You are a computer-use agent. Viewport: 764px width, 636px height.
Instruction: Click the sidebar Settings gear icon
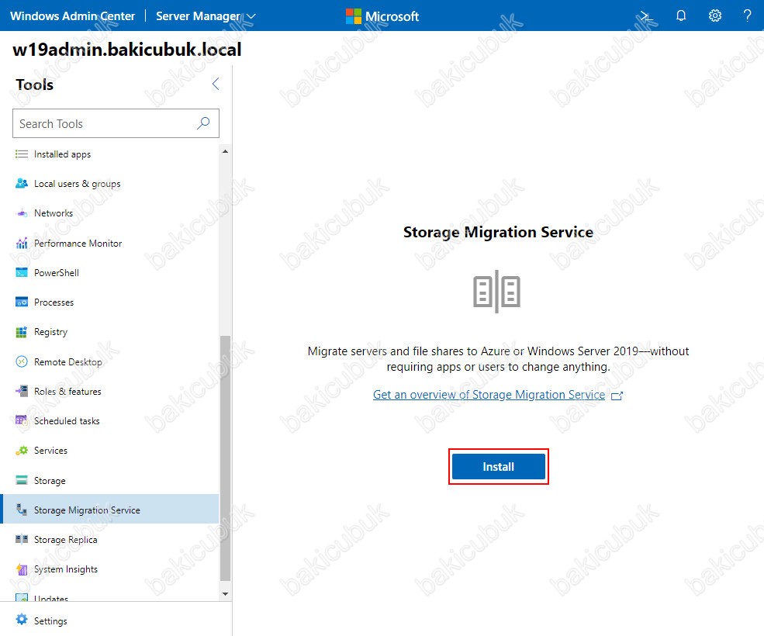(x=22, y=620)
